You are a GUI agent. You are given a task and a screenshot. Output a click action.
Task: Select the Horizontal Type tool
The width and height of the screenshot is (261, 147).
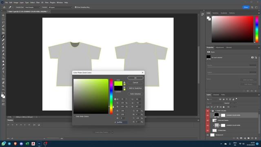pyautogui.click(x=3, y=72)
